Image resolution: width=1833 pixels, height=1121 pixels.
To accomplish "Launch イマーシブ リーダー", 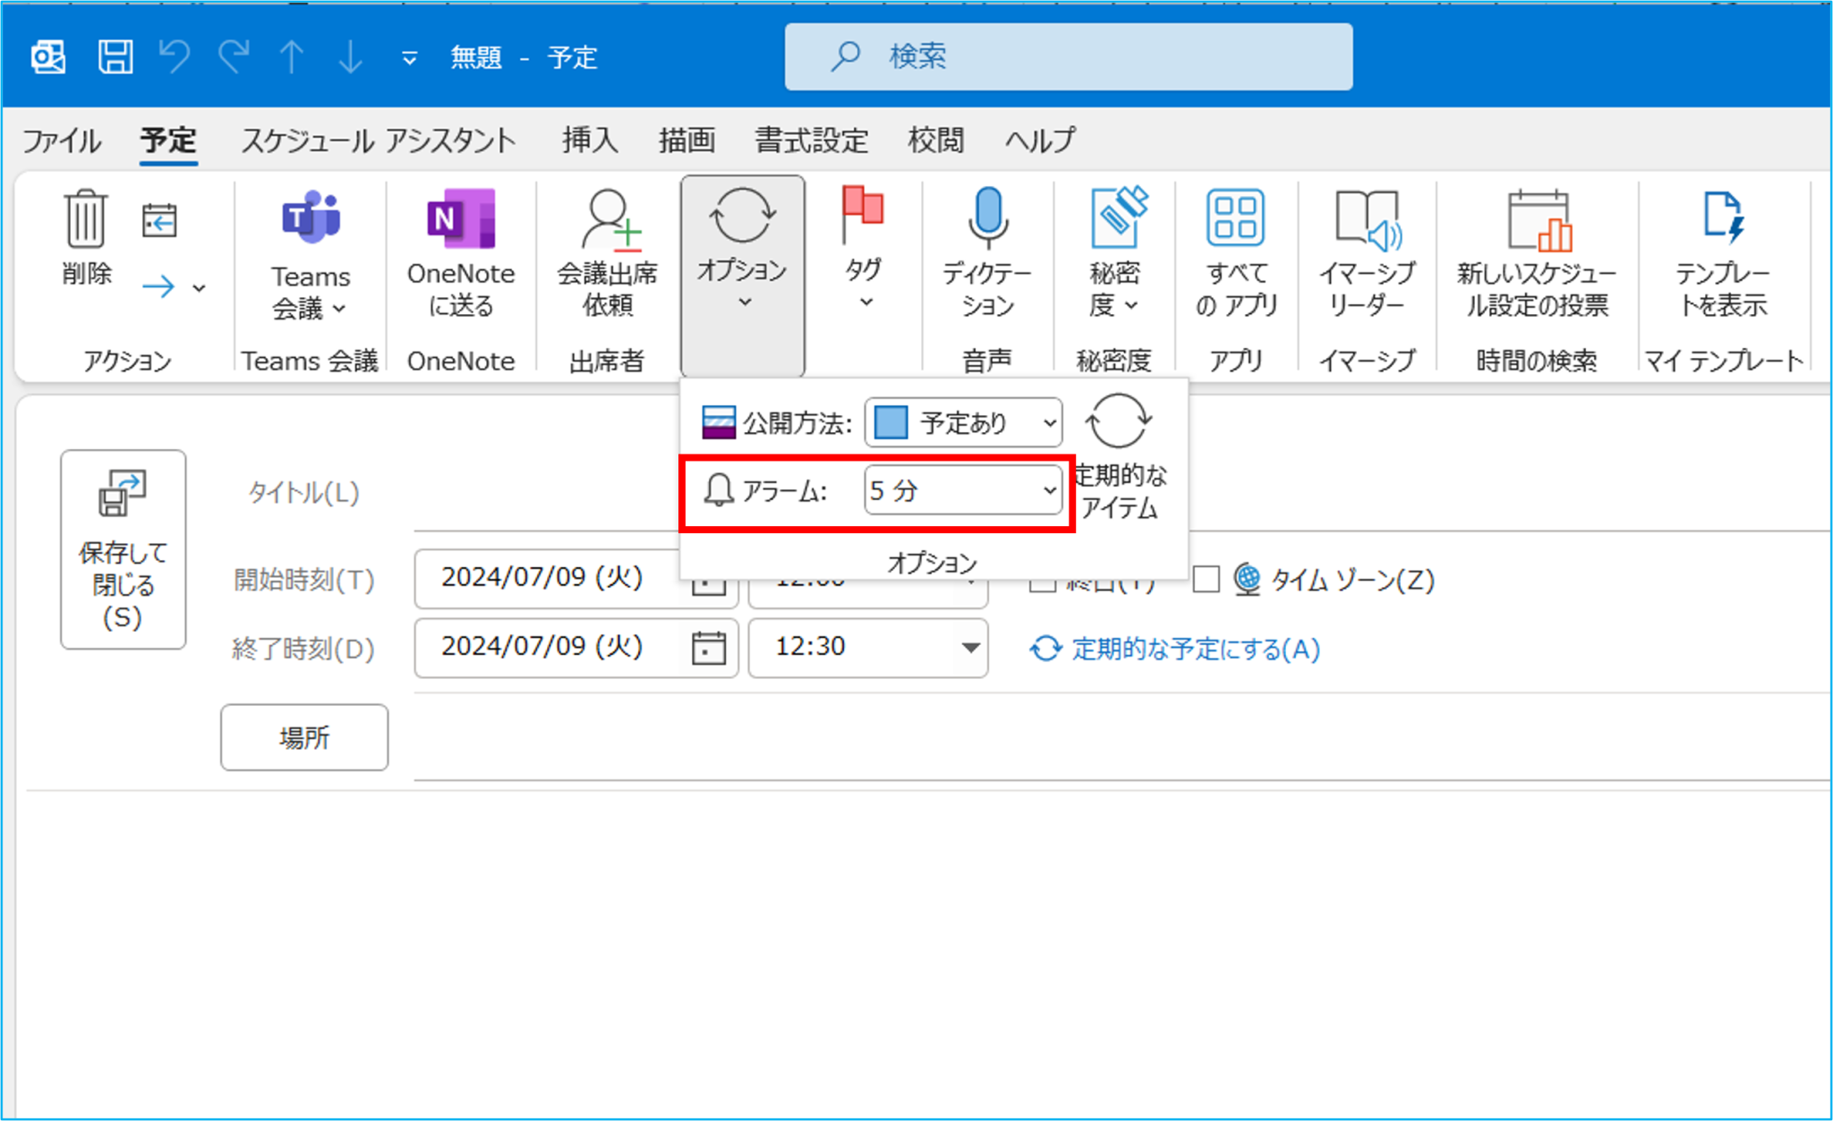I will point(1367,254).
